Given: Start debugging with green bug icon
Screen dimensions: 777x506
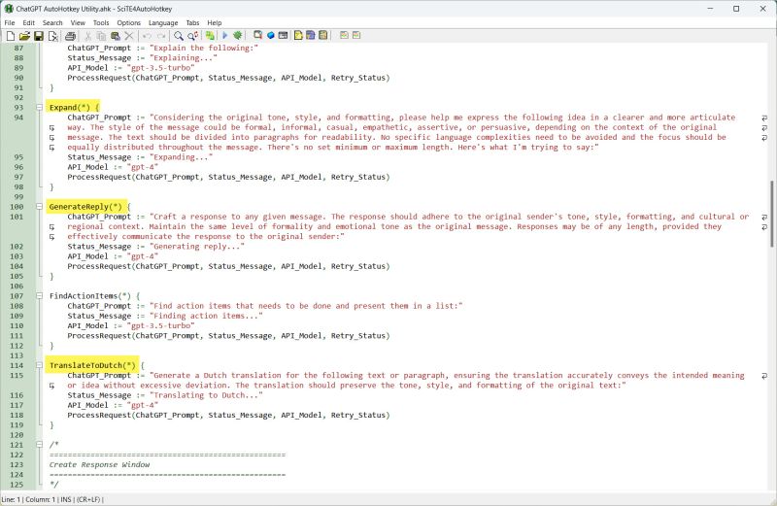Looking at the screenshot, I should [x=238, y=36].
